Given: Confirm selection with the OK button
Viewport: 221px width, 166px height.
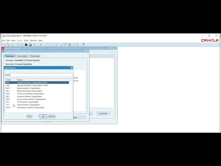Looking at the screenshot, I should click(43, 116).
